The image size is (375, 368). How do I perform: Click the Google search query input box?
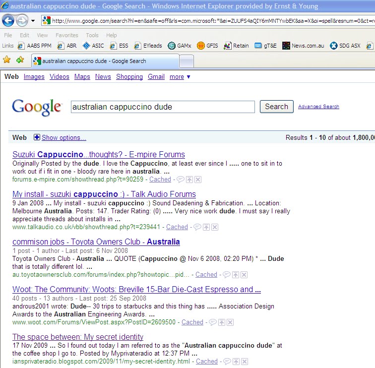163,107
